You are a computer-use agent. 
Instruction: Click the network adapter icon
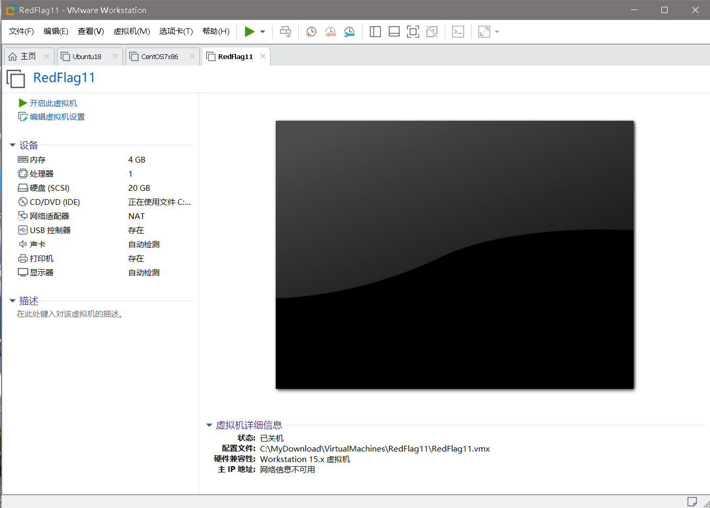[23, 216]
